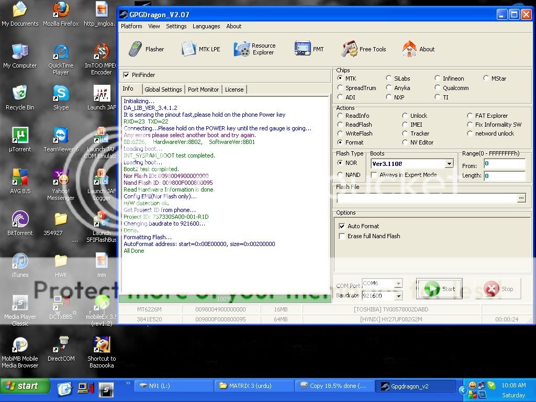Select the HWK folder icon
The image size is (536, 402).
coord(61,265)
